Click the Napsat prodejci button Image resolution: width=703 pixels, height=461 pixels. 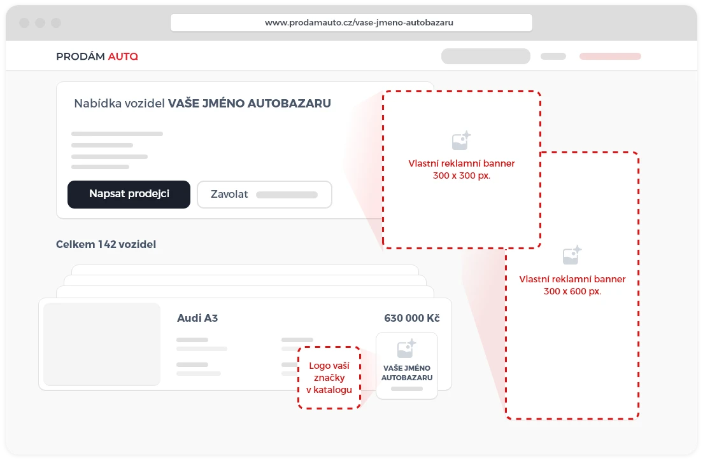click(x=129, y=194)
